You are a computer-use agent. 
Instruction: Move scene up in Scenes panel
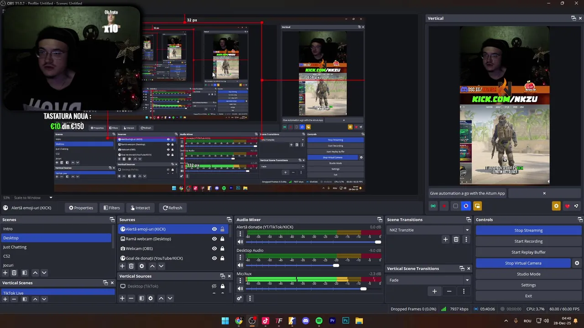[x=35, y=272]
